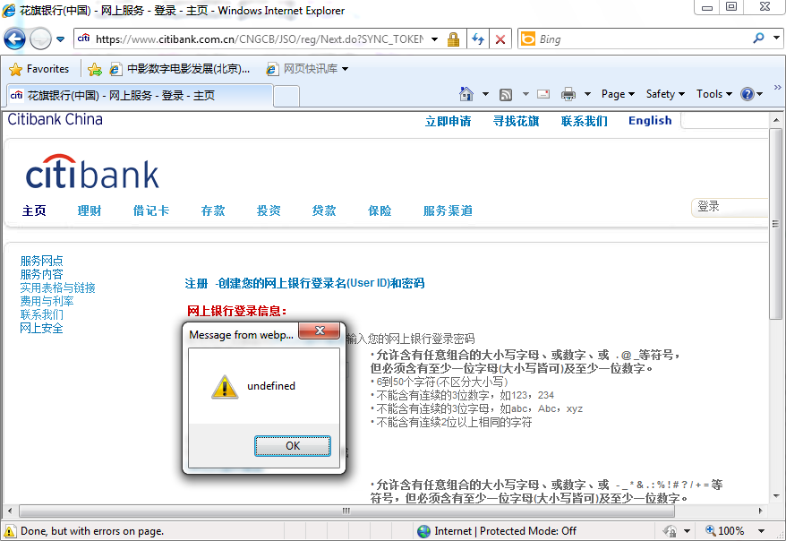This screenshot has height=541, width=786.
Task: Select the 理财 navigation item
Action: point(90,210)
